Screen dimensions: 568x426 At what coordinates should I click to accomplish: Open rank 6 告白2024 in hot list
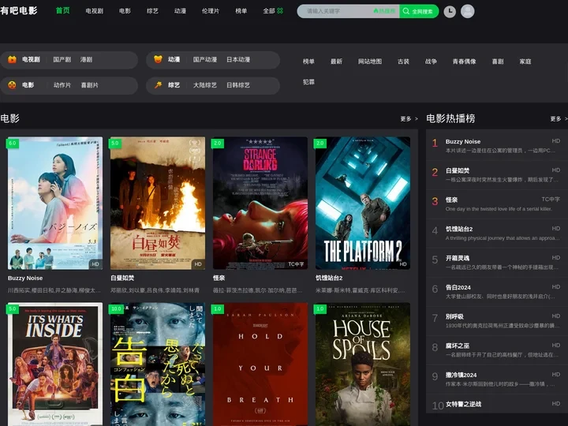pyautogui.click(x=497, y=292)
